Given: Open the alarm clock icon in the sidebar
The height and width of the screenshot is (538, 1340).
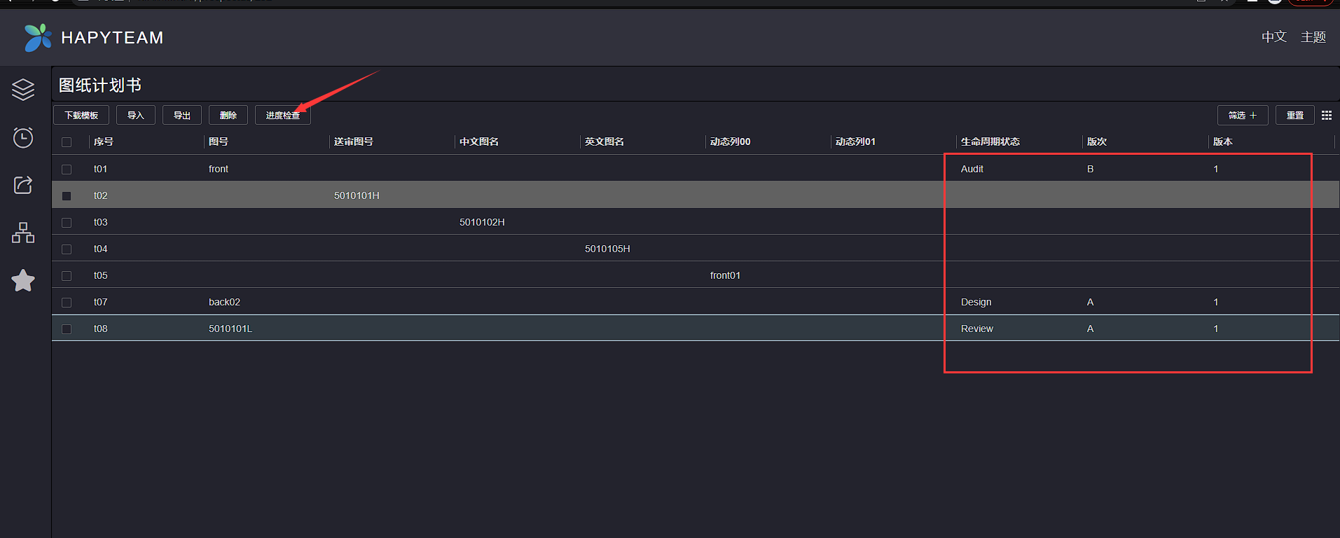Looking at the screenshot, I should click(x=23, y=137).
